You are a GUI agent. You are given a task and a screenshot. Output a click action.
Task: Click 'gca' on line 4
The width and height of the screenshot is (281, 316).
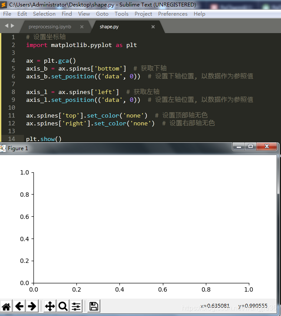pos(63,61)
